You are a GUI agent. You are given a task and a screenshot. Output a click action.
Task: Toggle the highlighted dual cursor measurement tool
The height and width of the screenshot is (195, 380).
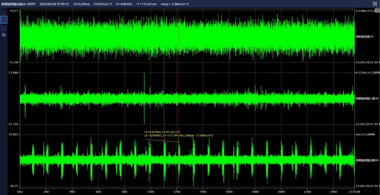click(4, 20)
